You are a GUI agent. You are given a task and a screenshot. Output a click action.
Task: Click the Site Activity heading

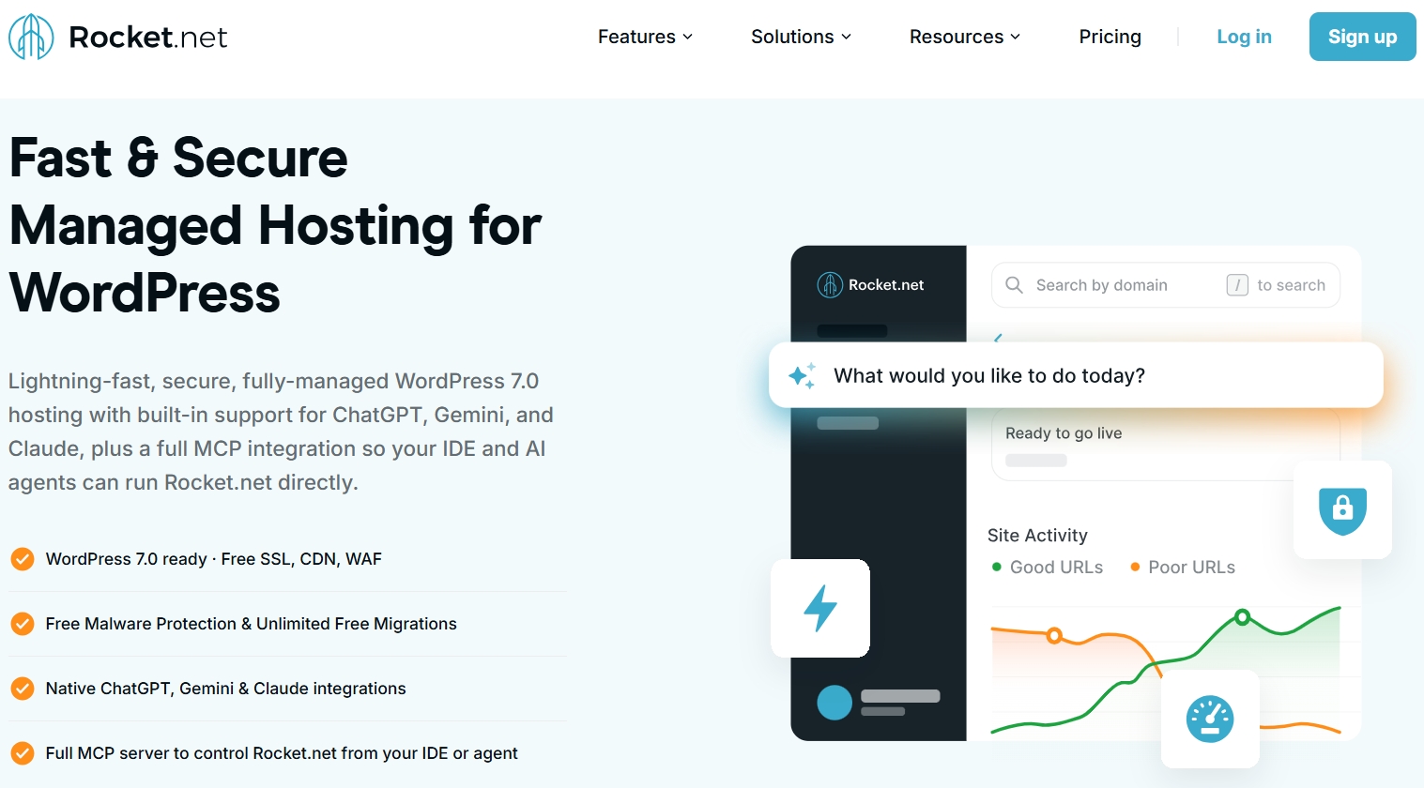[1037, 535]
